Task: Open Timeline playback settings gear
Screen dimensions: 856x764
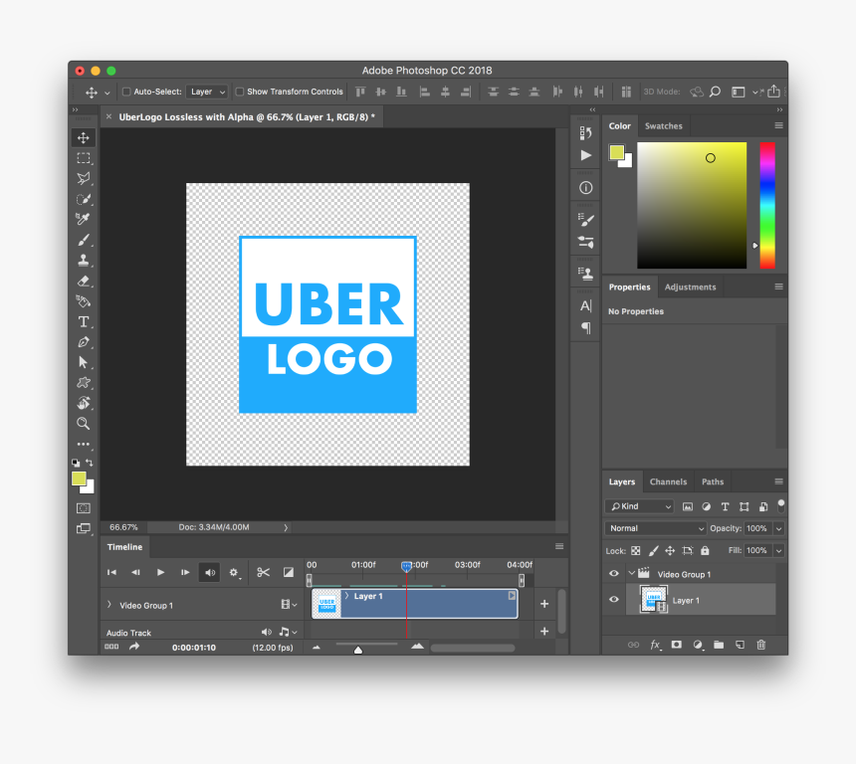Action: [234, 572]
